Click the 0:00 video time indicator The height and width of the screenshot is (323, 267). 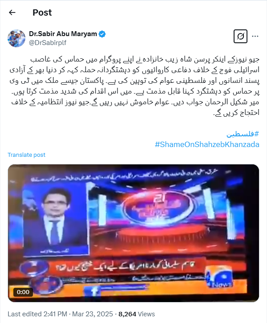point(23,292)
